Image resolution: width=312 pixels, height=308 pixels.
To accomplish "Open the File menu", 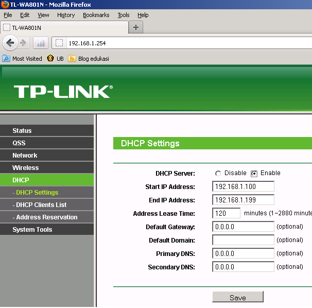I will pos(8,15).
